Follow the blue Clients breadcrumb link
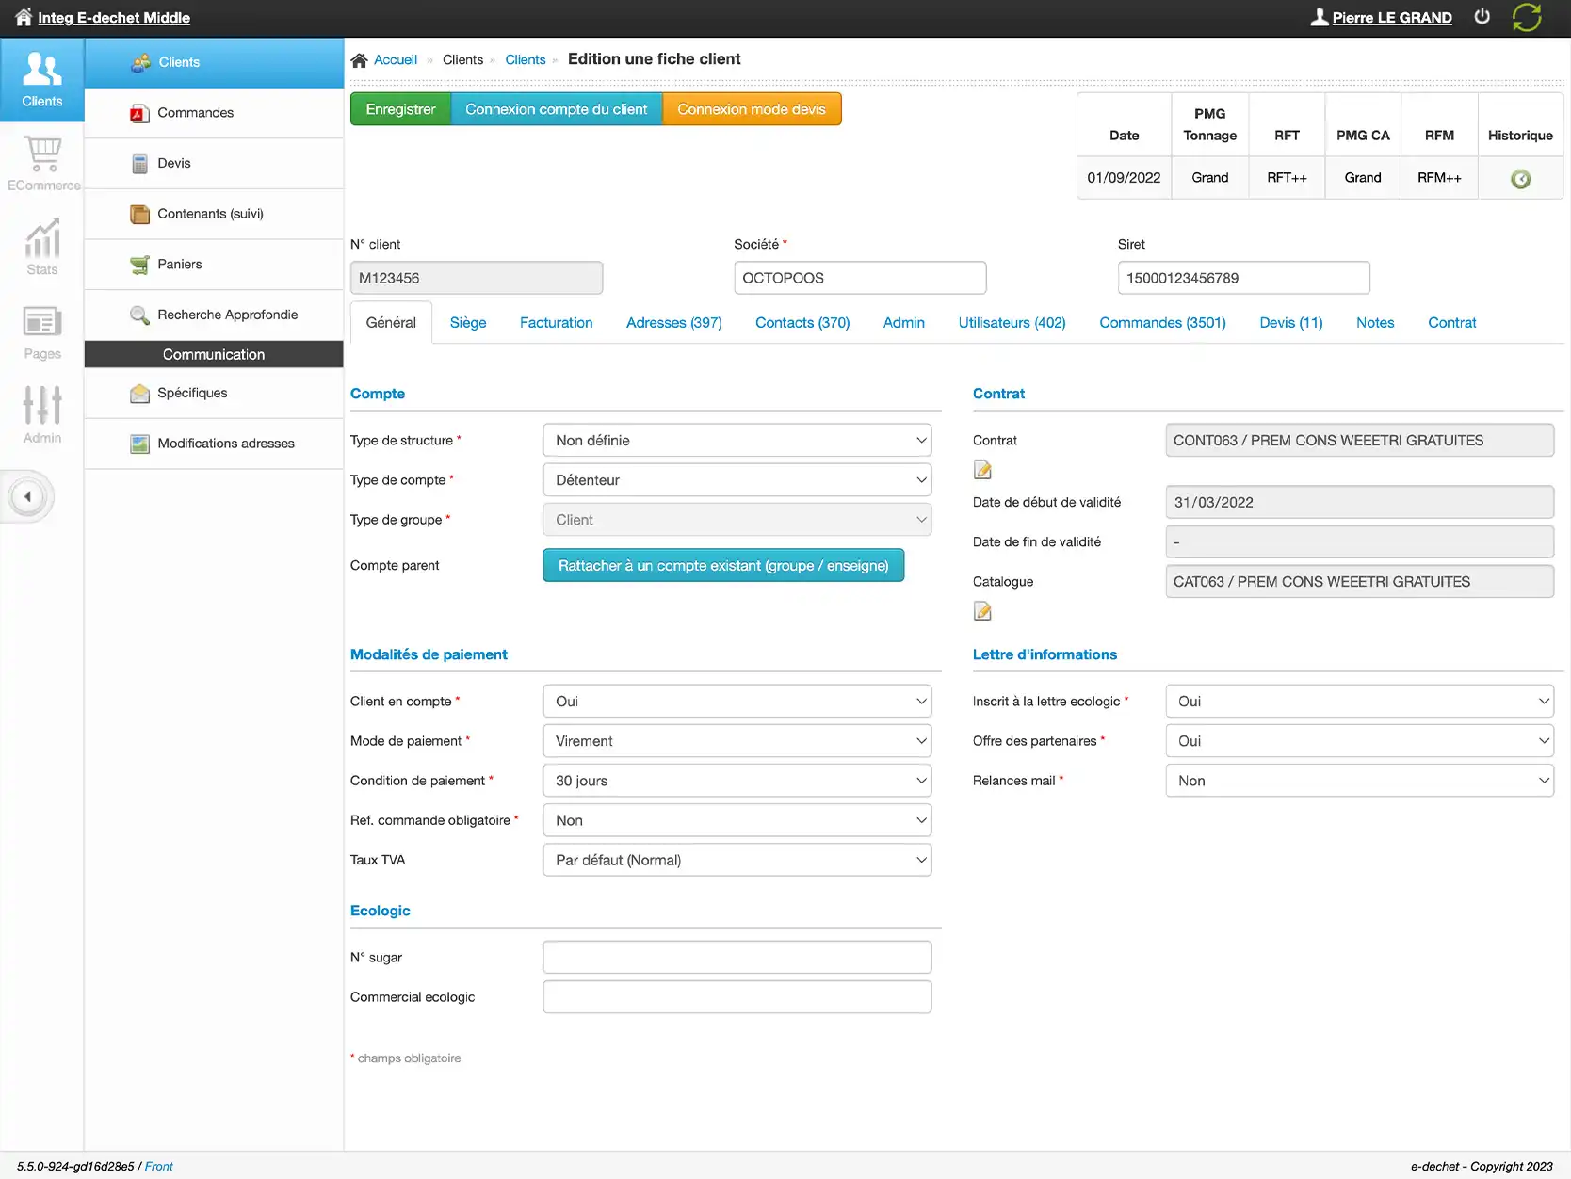 point(525,59)
